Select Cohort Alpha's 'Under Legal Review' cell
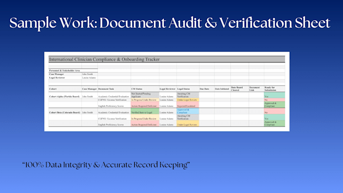The image size is (343, 193). 188,100
